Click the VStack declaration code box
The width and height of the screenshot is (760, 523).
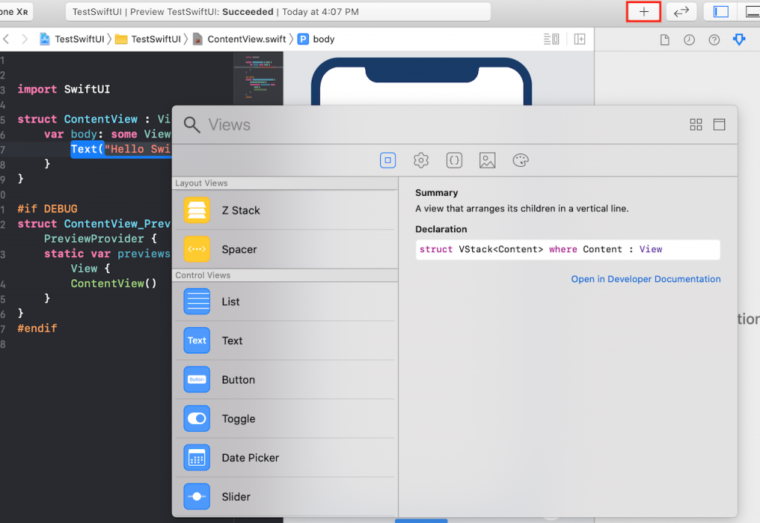pyautogui.click(x=568, y=249)
